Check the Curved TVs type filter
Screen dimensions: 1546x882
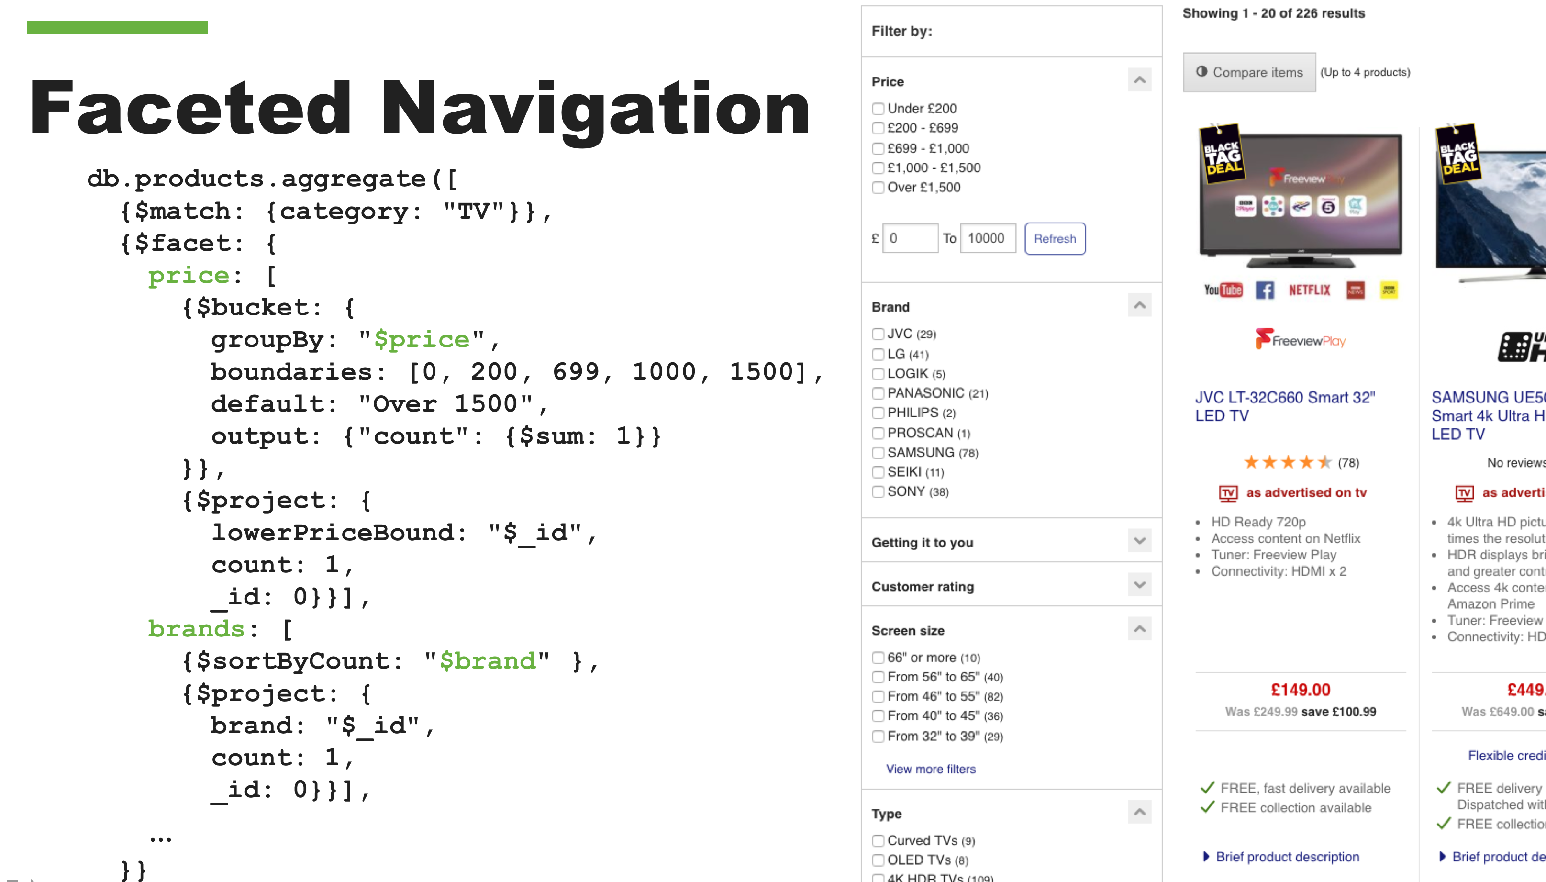click(x=878, y=841)
